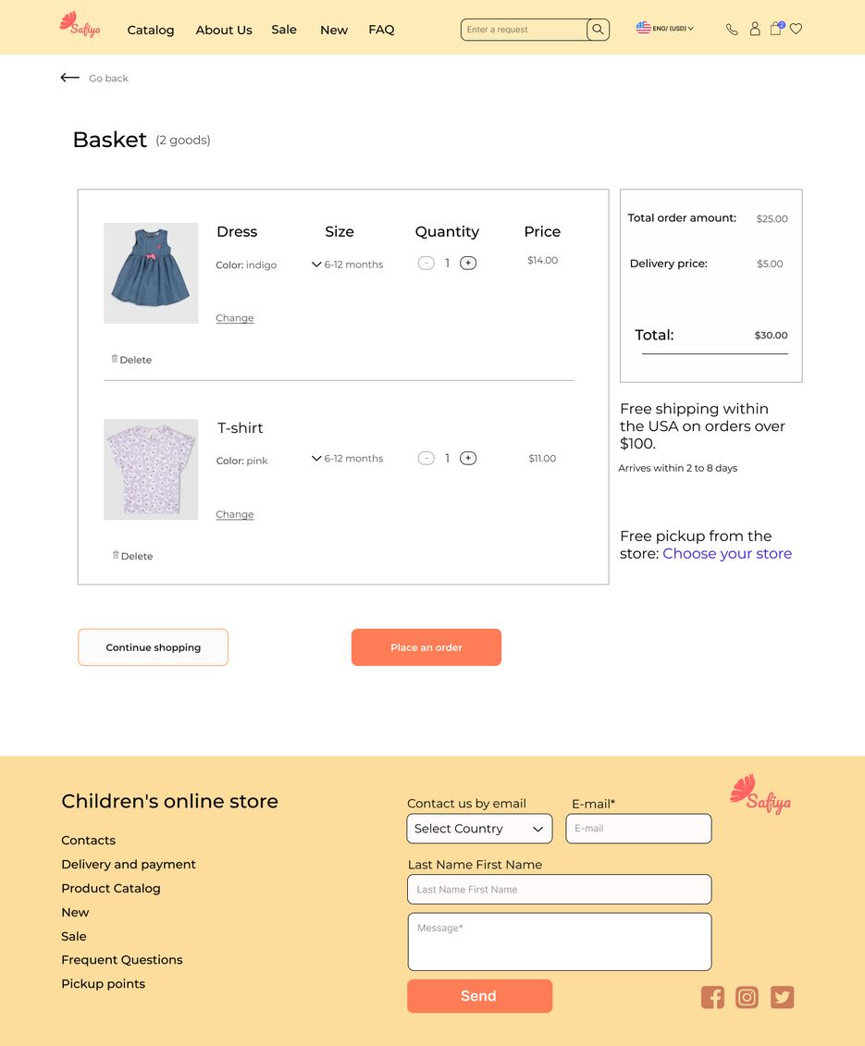Image resolution: width=865 pixels, height=1046 pixels.
Task: Click the Dress product thumbnail
Action: click(x=151, y=273)
